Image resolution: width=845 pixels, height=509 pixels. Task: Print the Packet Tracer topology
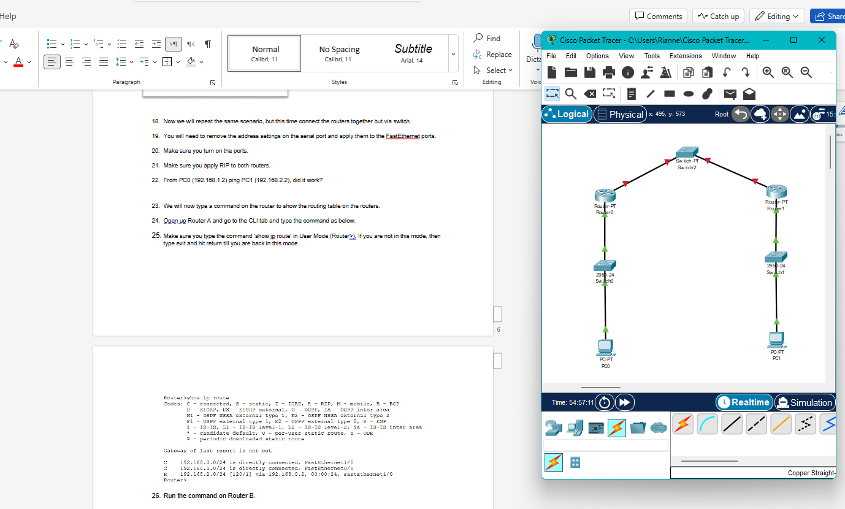click(609, 72)
